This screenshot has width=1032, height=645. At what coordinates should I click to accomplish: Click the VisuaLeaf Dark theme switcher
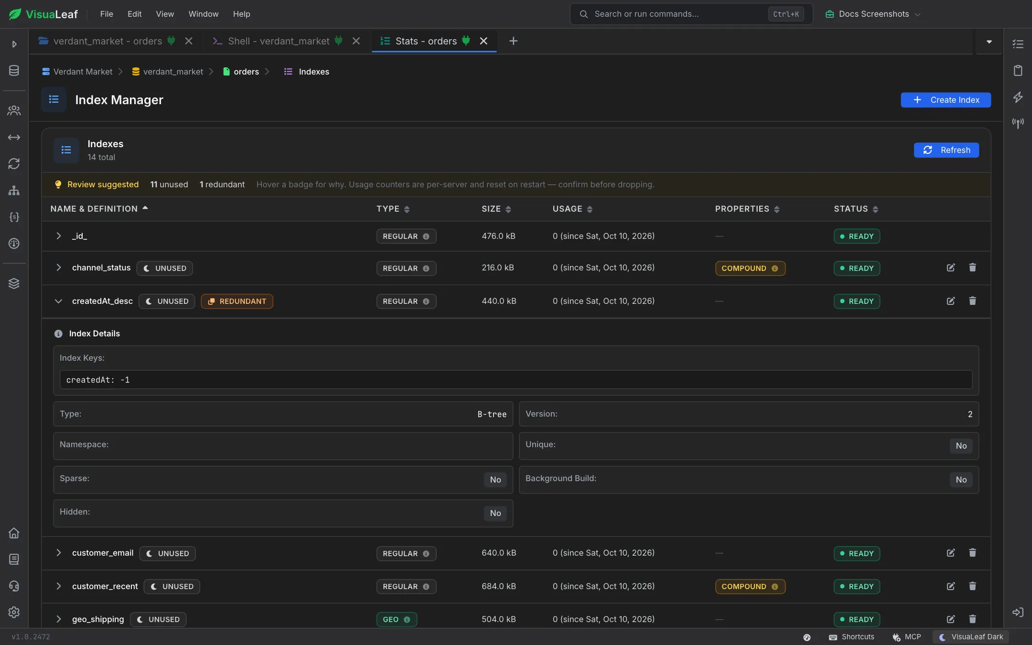point(971,637)
